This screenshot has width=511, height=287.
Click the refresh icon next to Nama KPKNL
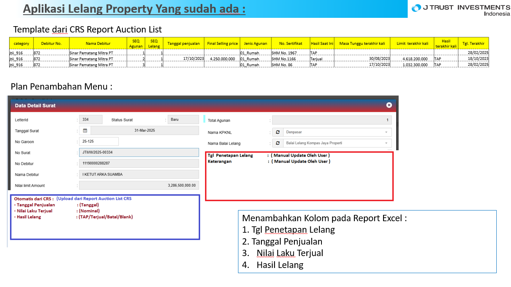(278, 132)
